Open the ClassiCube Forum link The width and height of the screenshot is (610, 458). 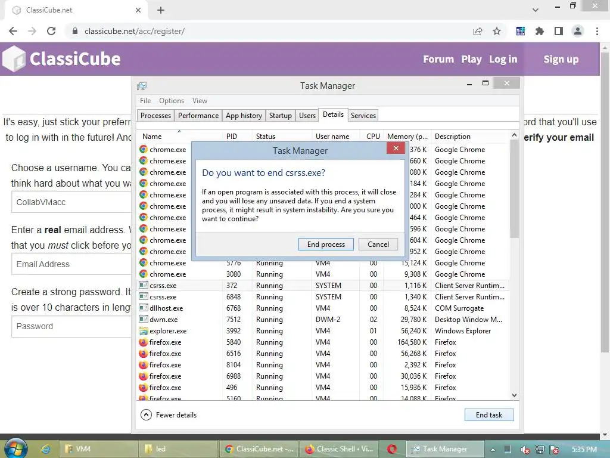(438, 59)
